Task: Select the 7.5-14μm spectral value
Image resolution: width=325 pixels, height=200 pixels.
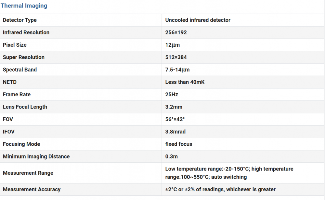Action: tap(177, 70)
